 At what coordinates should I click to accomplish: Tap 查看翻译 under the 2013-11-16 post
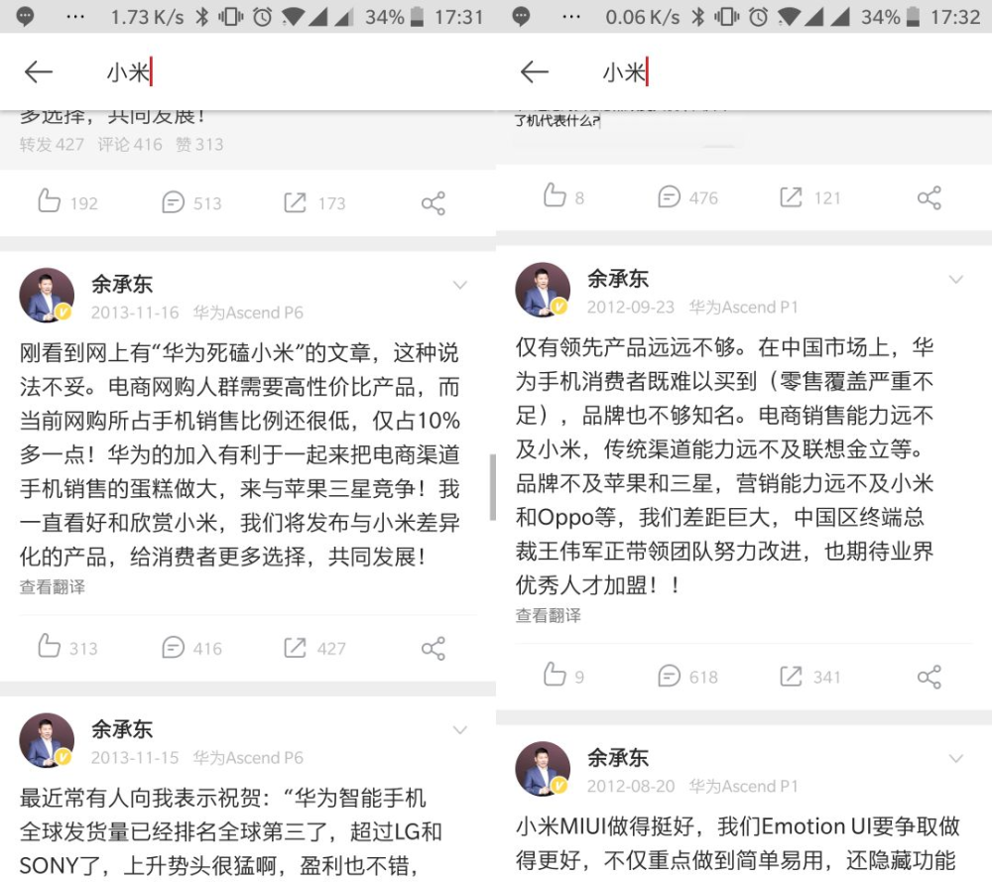tap(53, 587)
